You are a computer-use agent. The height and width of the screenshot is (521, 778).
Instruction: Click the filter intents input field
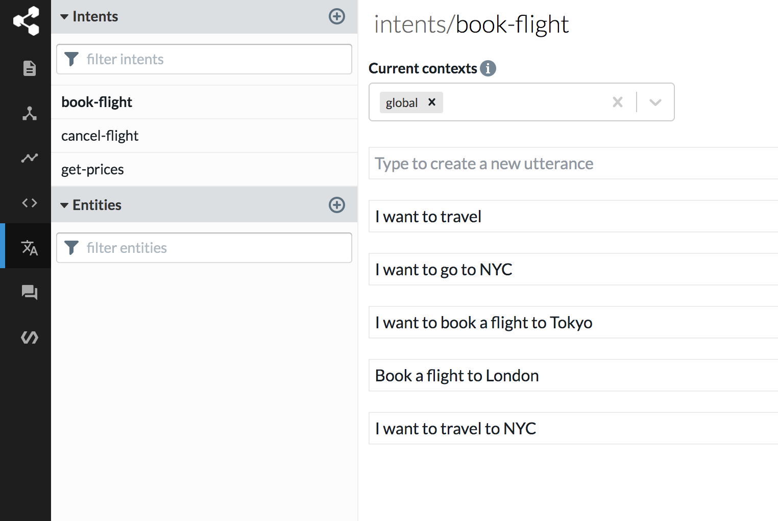point(204,59)
